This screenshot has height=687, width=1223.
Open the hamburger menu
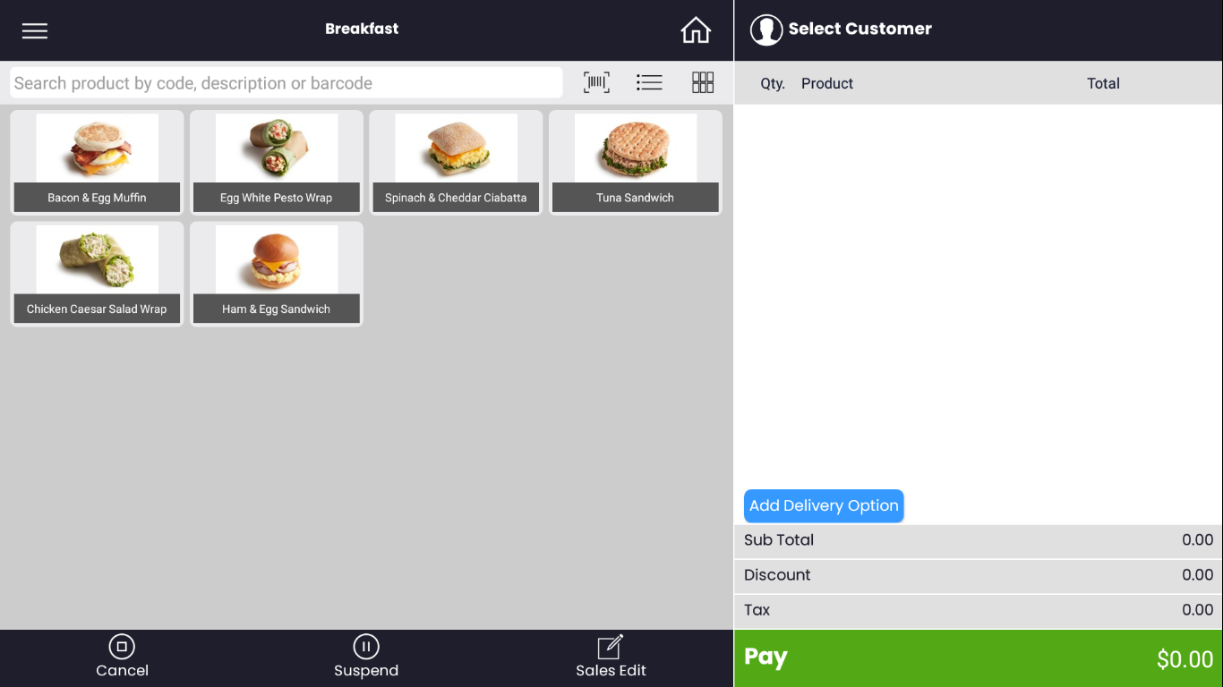35,30
